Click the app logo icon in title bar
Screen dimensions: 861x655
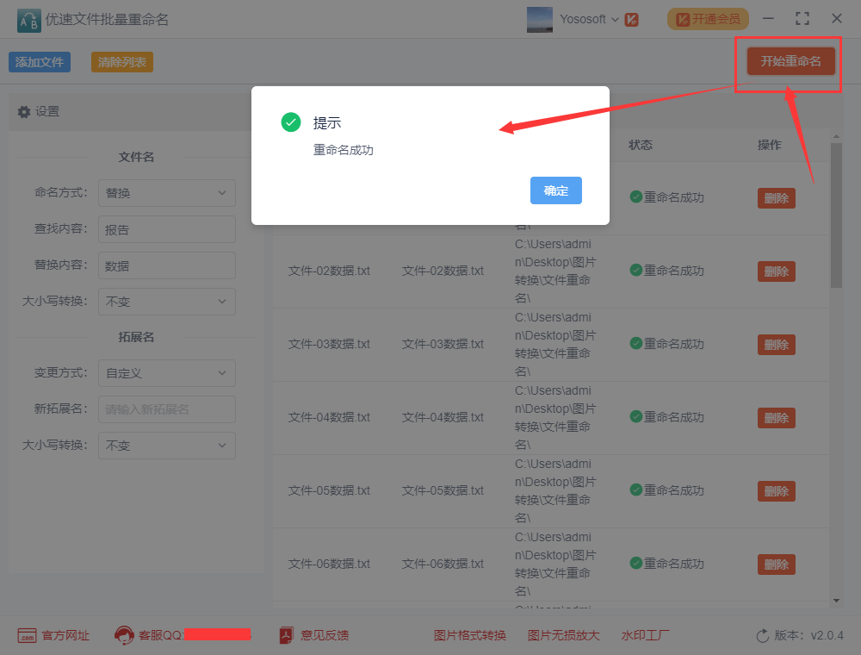click(x=29, y=21)
